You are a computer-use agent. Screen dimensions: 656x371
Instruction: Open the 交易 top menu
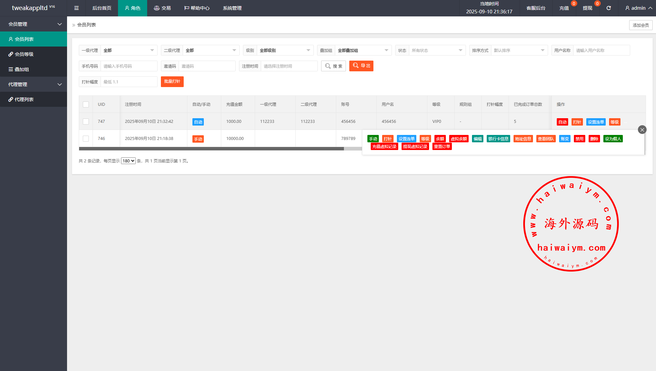pyautogui.click(x=162, y=8)
